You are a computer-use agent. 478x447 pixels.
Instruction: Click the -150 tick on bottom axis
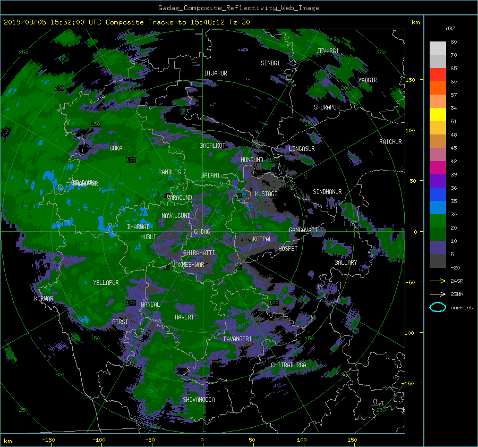click(x=48, y=440)
